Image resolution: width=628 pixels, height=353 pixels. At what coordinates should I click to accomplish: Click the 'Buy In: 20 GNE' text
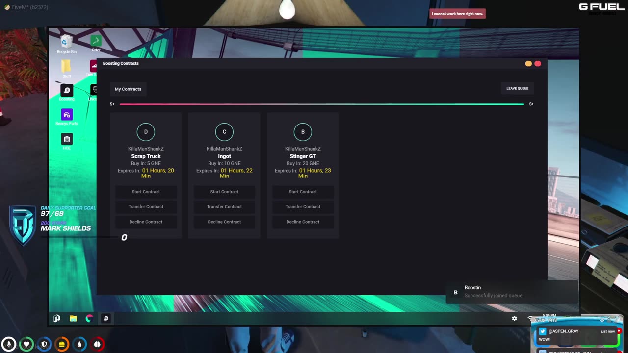[x=303, y=163]
